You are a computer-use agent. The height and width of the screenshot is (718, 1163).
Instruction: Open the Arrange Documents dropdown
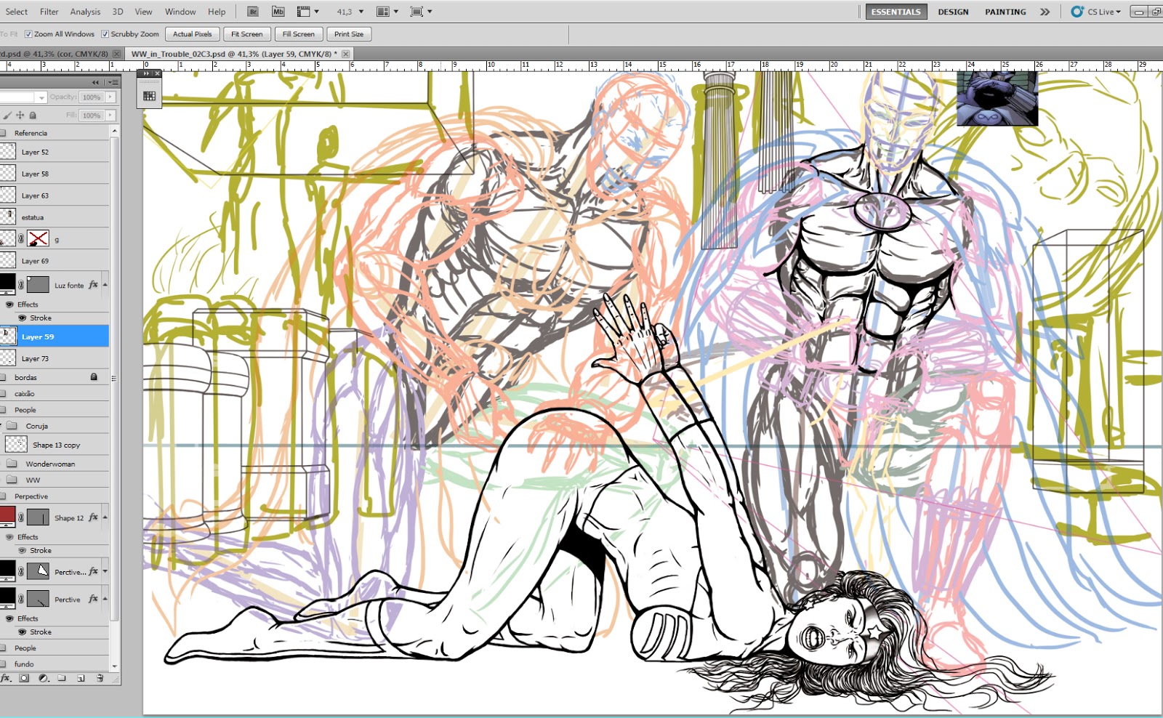387,12
